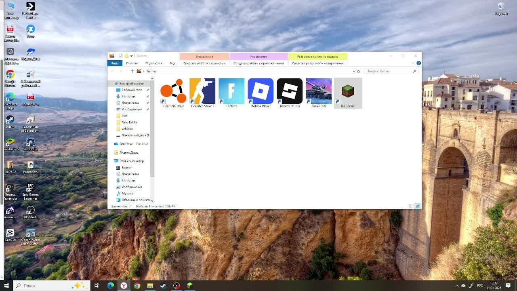Click the Ocean World Eden Crafter icon
The width and height of the screenshot is (517, 291).
(30, 237)
